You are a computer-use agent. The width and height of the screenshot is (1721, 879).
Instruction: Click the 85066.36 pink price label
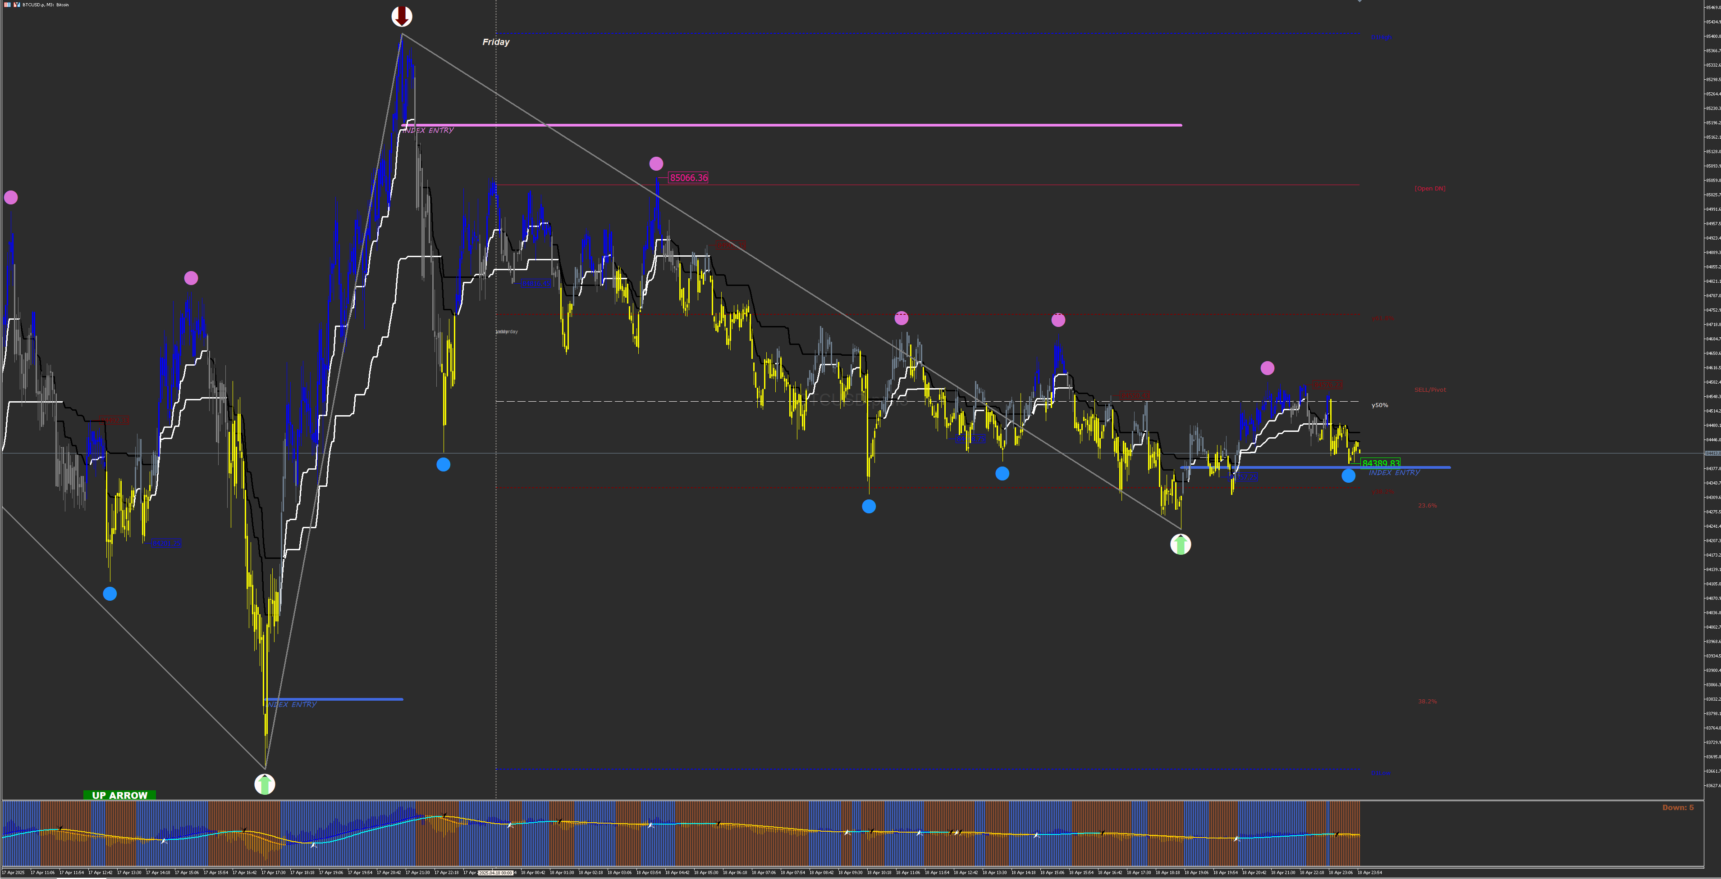(x=688, y=177)
